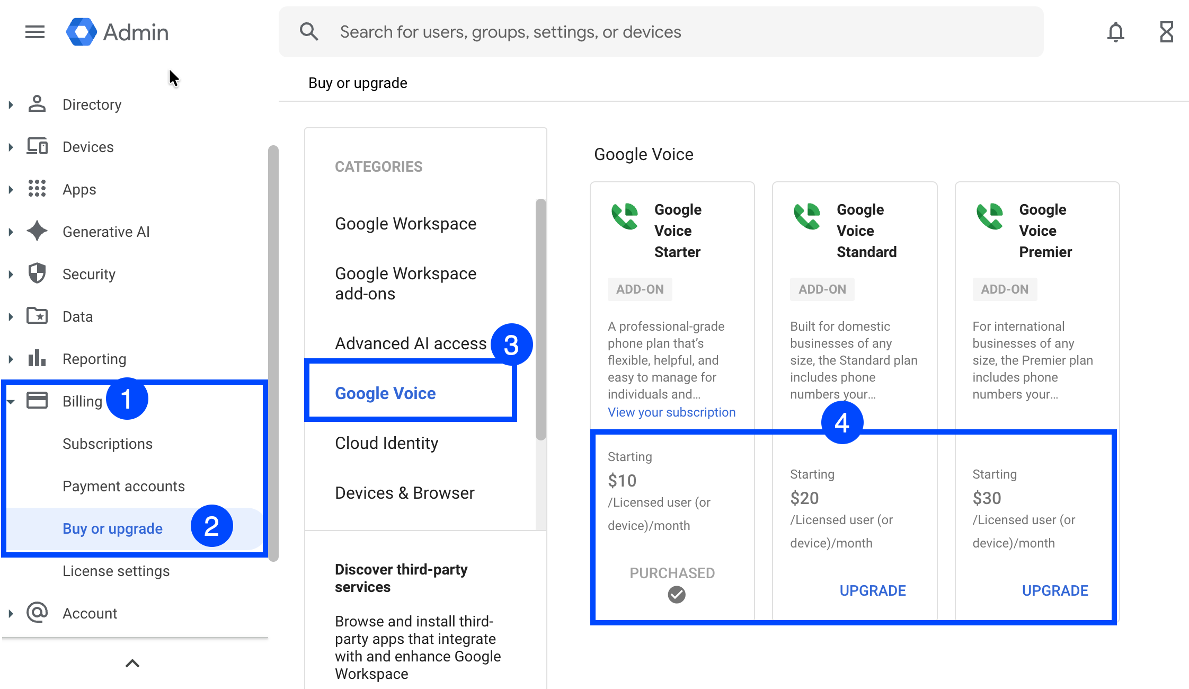The height and width of the screenshot is (689, 1189).
Task: Select Cloud Identity category
Action: 387,443
